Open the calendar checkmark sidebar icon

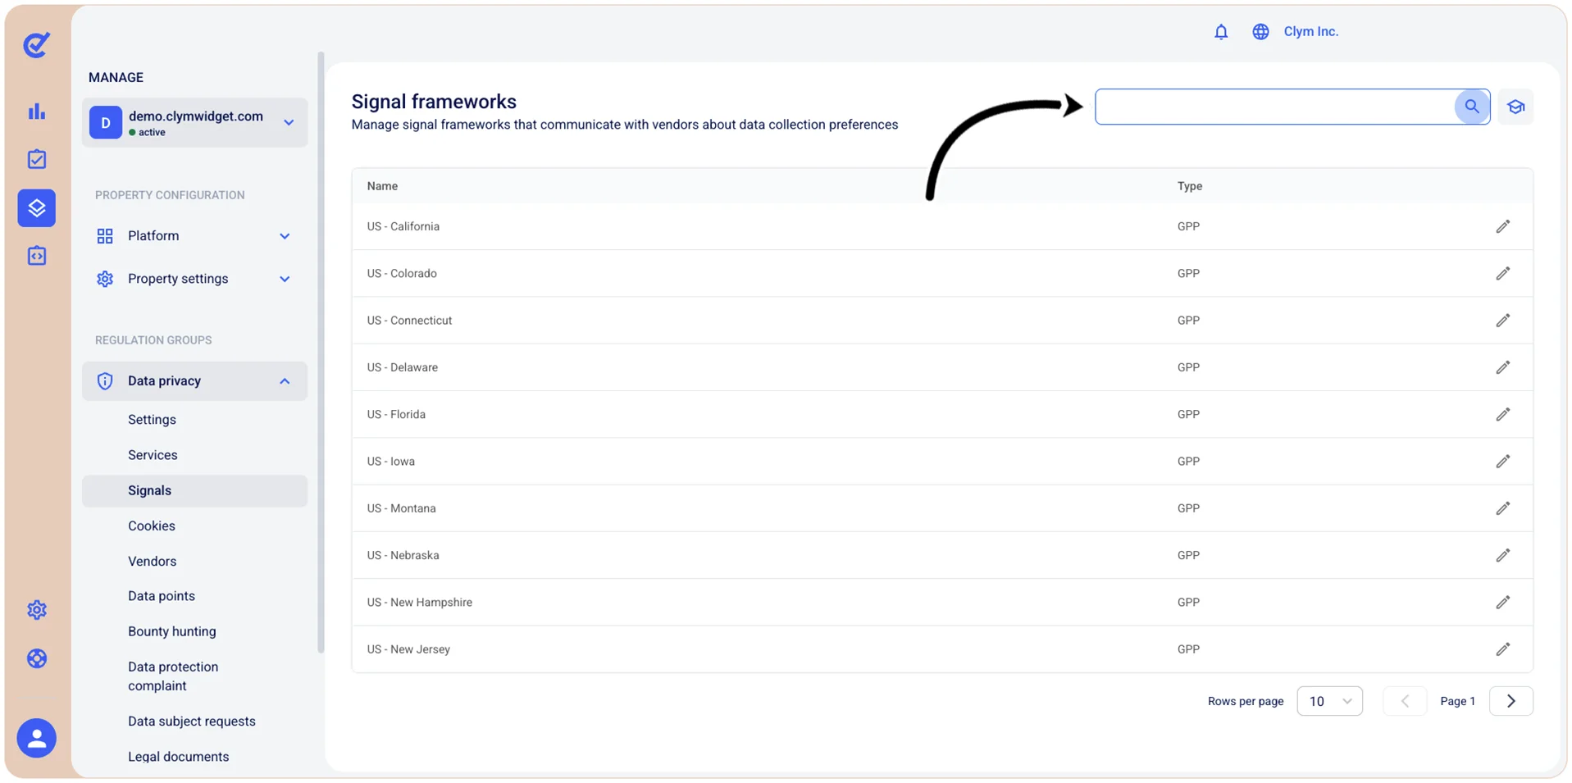tap(37, 159)
